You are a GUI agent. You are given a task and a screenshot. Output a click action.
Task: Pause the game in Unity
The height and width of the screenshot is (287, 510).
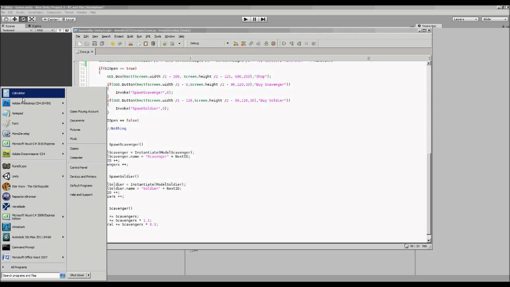click(x=255, y=19)
